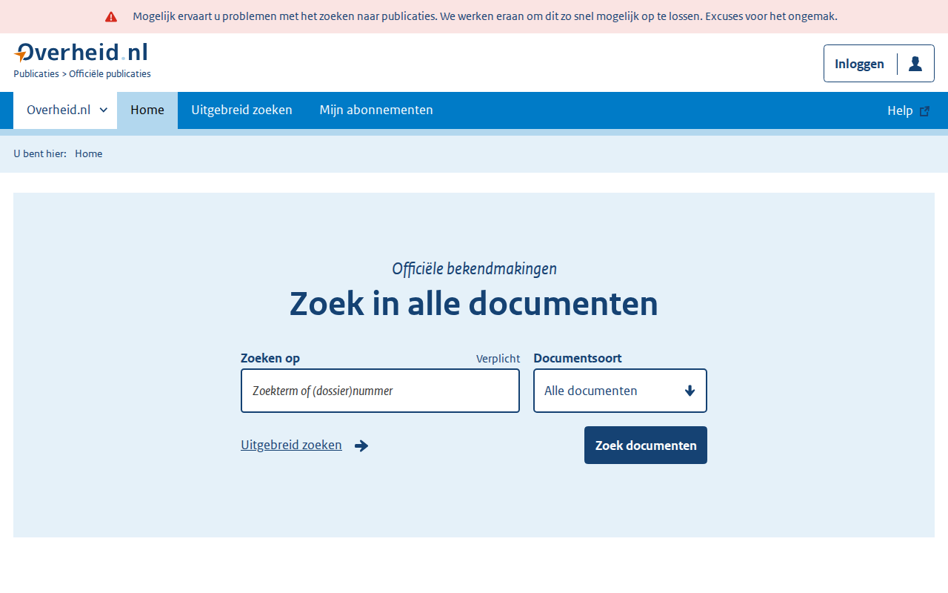
Task: Click the Zoeken op label
Action: click(270, 358)
